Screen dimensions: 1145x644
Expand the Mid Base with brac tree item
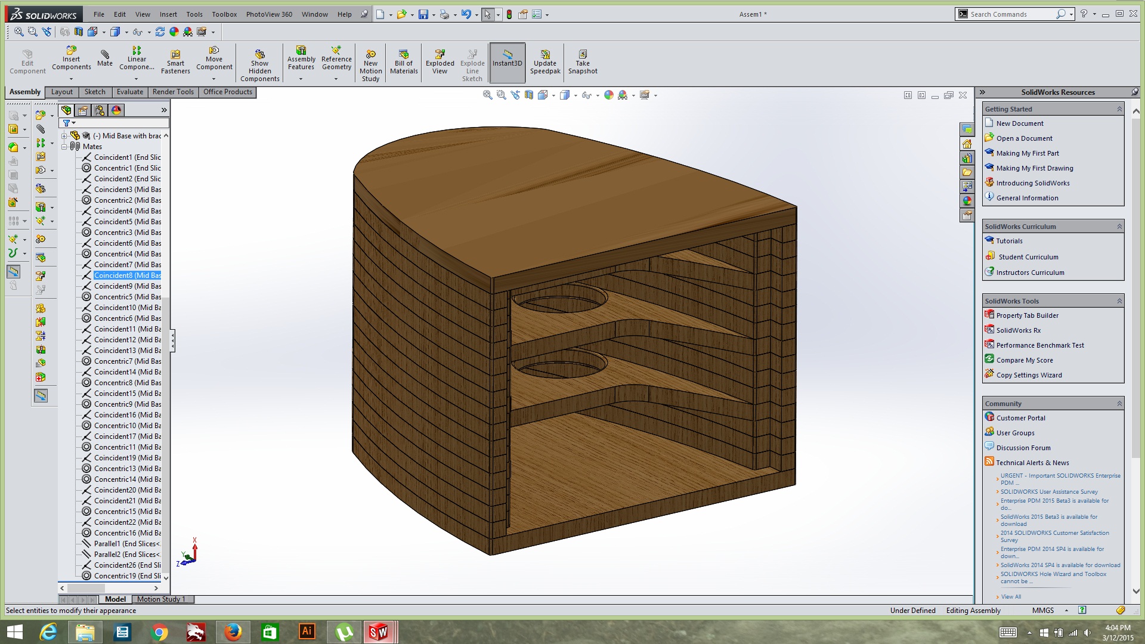[x=64, y=136]
